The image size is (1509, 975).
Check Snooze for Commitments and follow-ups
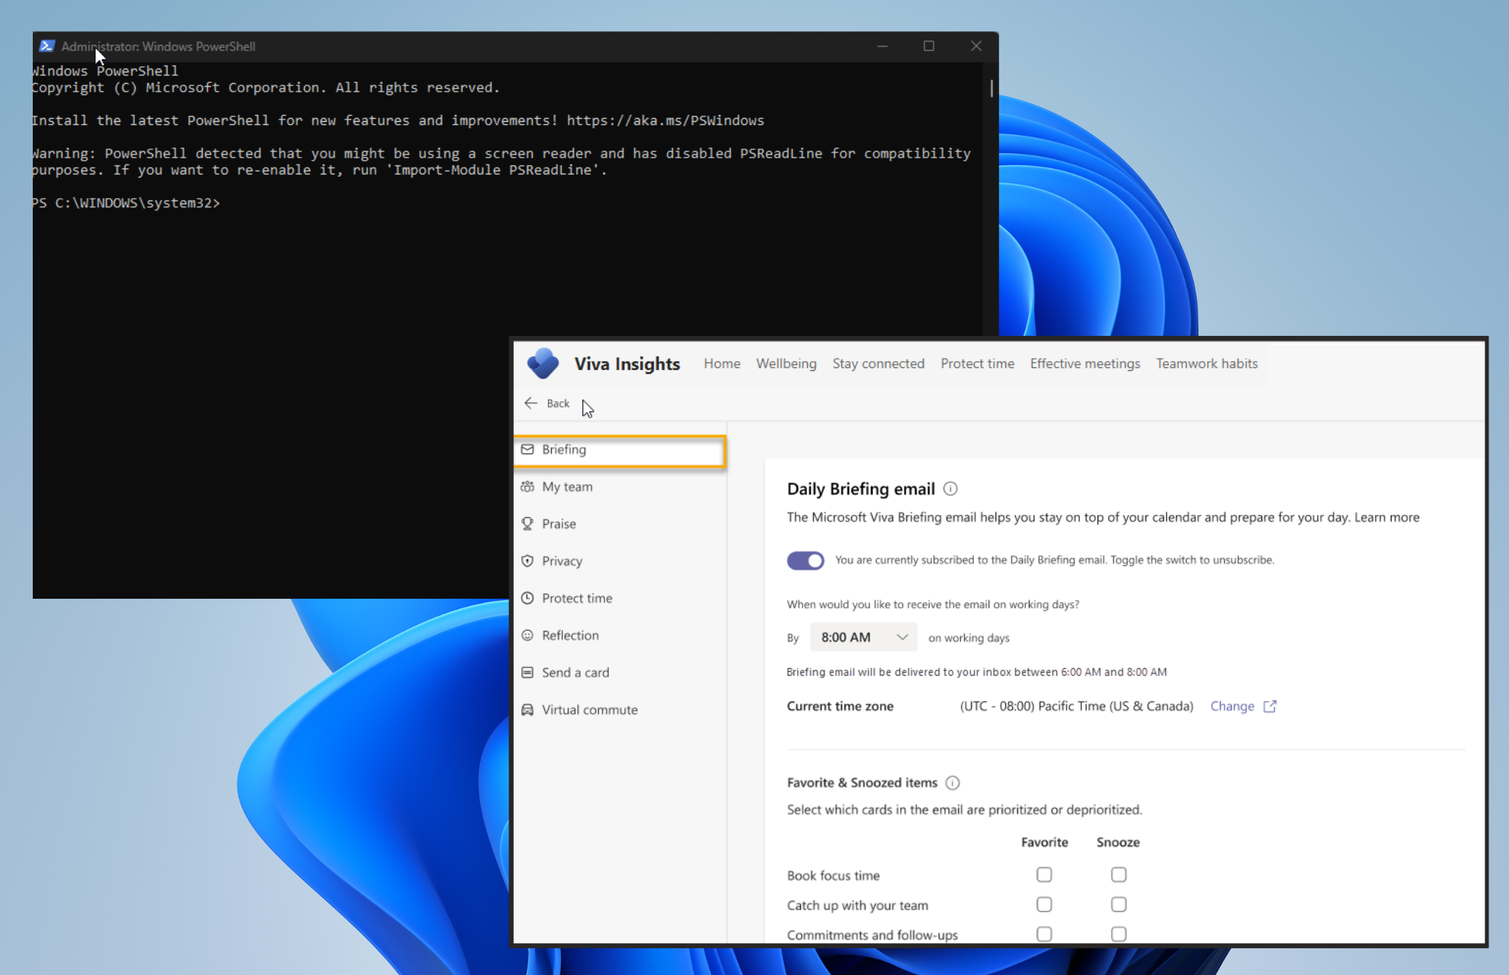point(1119,934)
